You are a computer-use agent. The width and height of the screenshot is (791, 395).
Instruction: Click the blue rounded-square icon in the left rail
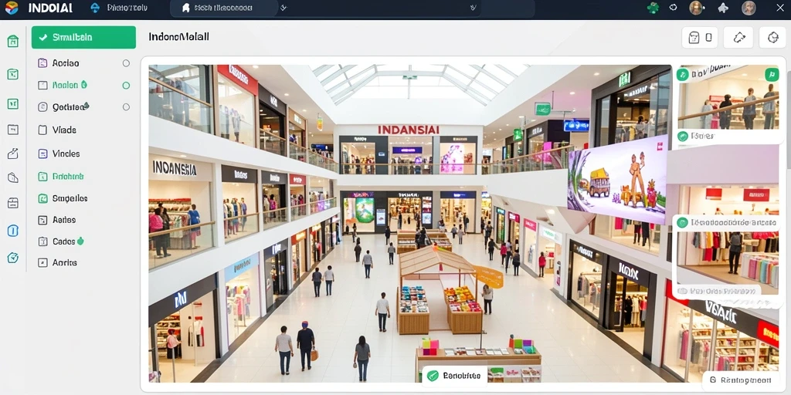13,231
